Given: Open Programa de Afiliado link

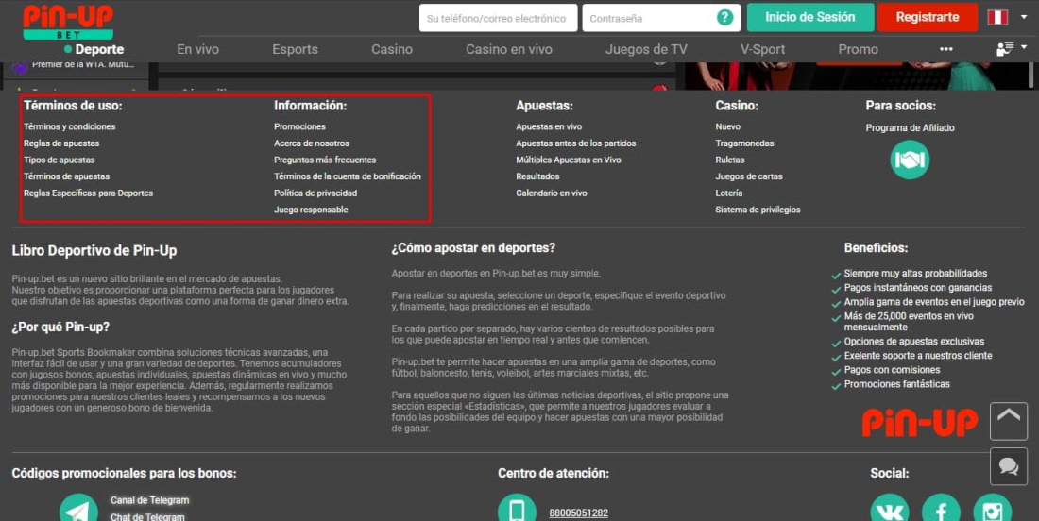Looking at the screenshot, I should coord(910,127).
